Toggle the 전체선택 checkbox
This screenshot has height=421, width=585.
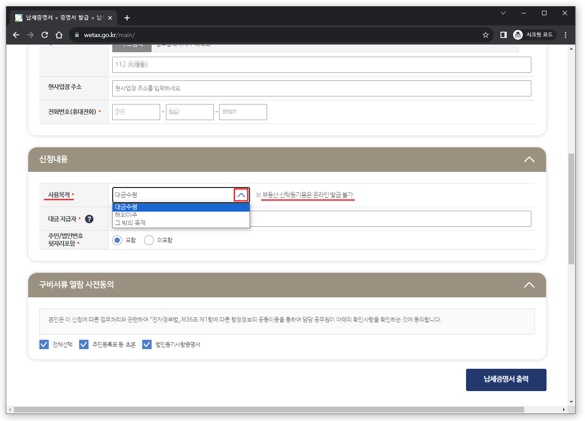(x=44, y=344)
